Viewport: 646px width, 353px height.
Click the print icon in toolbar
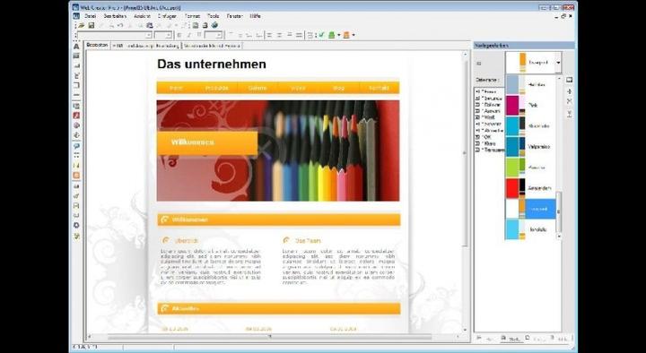tap(205, 25)
